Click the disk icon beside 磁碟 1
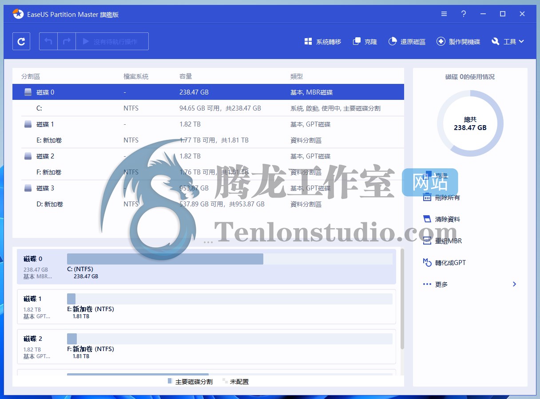The image size is (540, 399). click(28, 124)
